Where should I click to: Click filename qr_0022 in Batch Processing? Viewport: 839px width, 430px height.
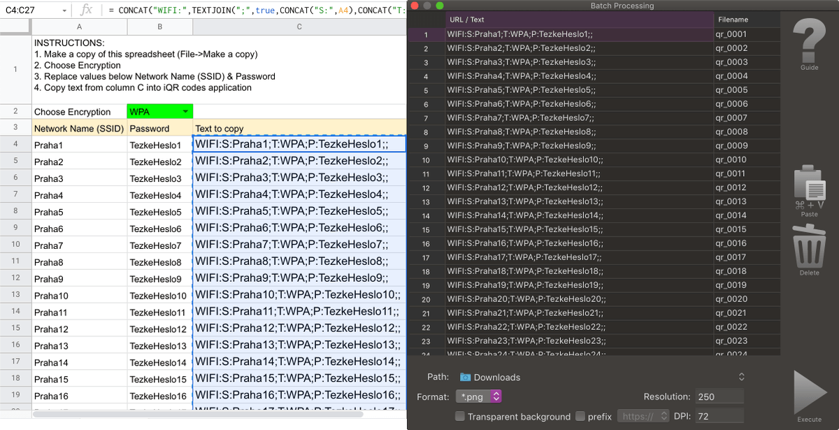coord(746,327)
